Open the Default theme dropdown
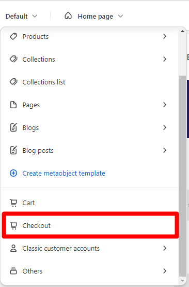Viewport: 189px width, 287px height. click(x=21, y=16)
